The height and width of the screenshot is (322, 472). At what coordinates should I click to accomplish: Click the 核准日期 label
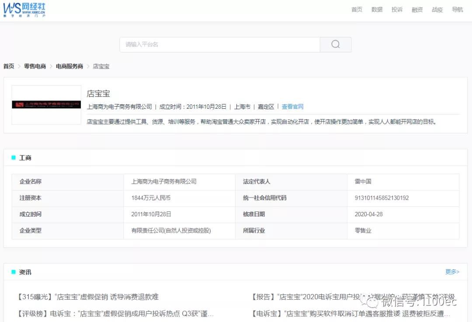[x=254, y=214]
